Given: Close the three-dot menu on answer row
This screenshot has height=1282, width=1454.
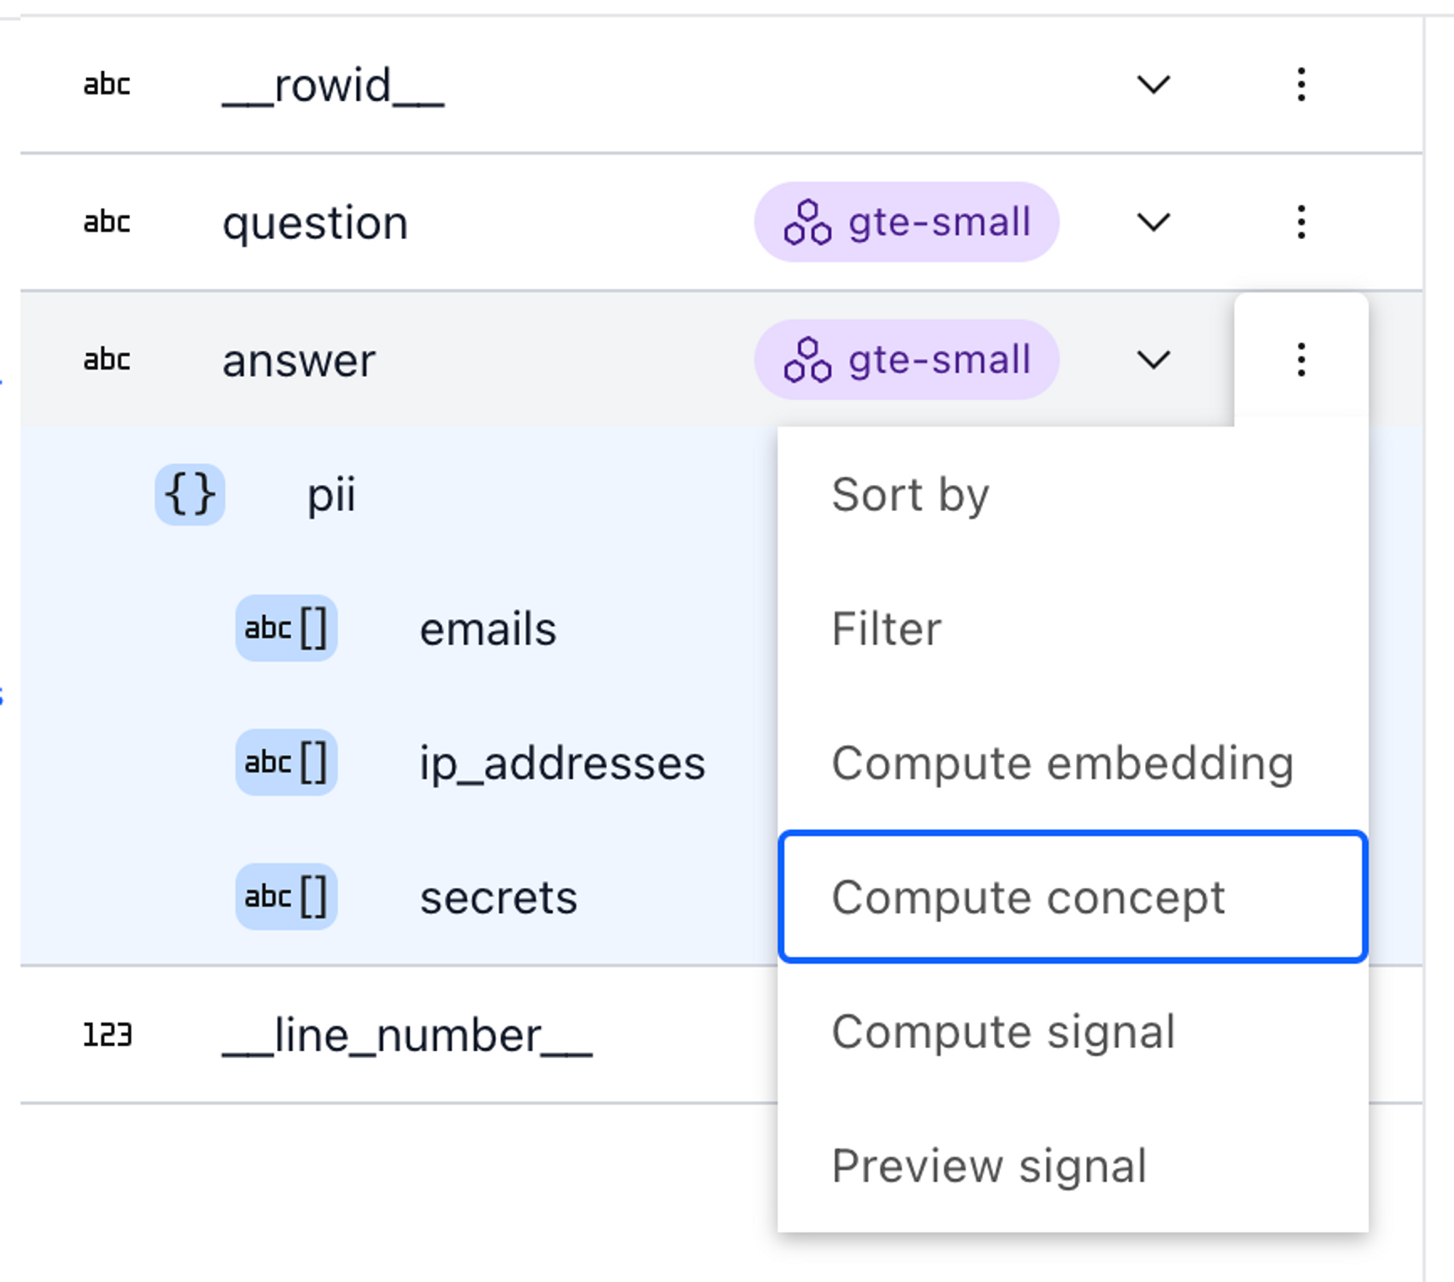Looking at the screenshot, I should pos(1301,360).
